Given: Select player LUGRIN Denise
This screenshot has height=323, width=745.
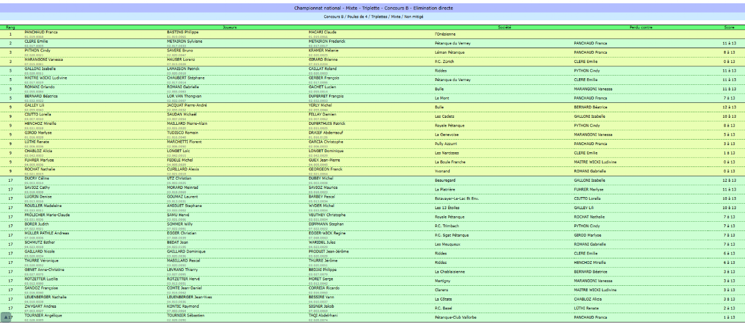Looking at the screenshot, I should 38,197.
